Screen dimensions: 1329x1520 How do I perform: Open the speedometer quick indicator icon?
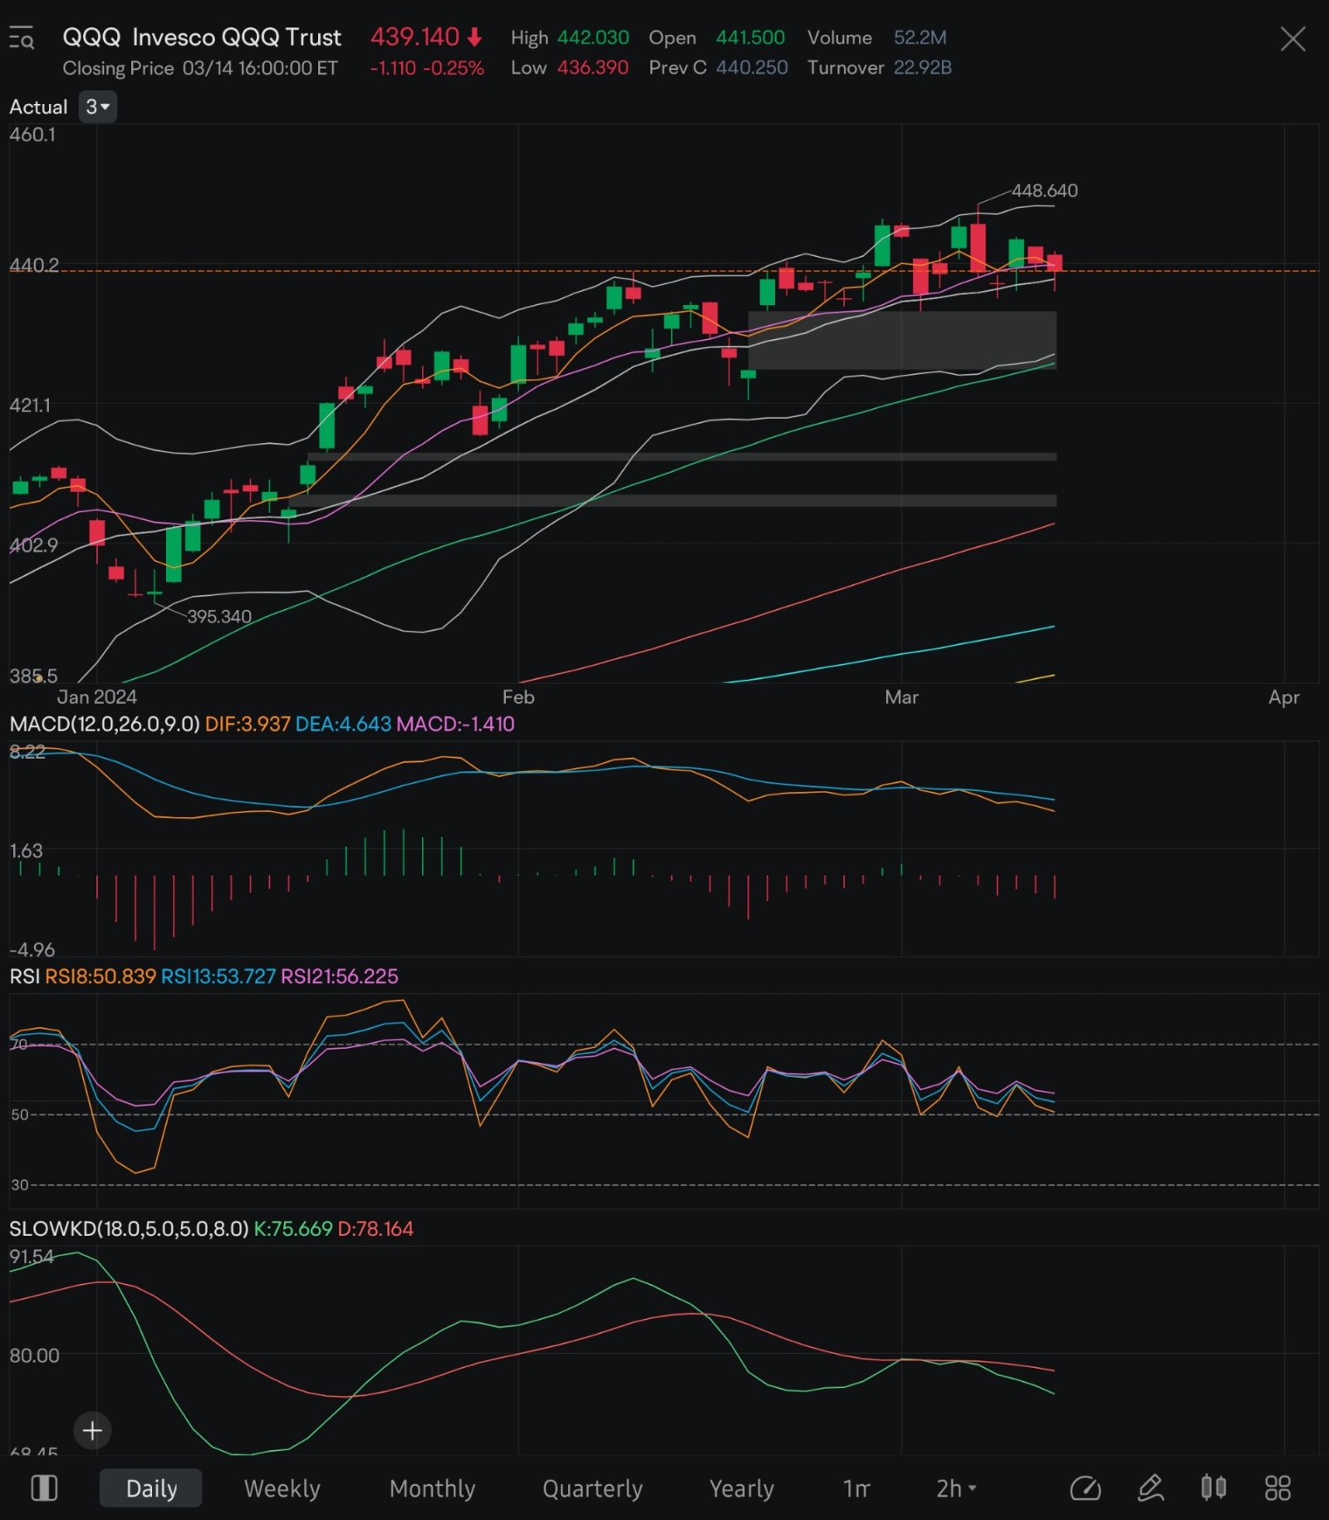point(1085,1488)
